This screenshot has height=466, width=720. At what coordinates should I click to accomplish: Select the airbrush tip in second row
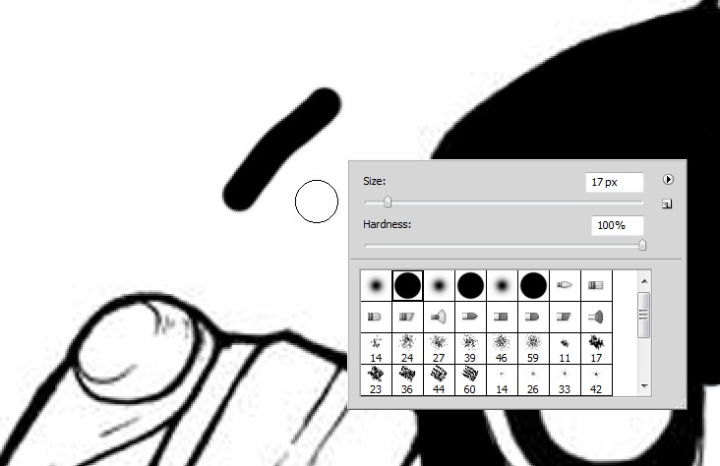(439, 317)
